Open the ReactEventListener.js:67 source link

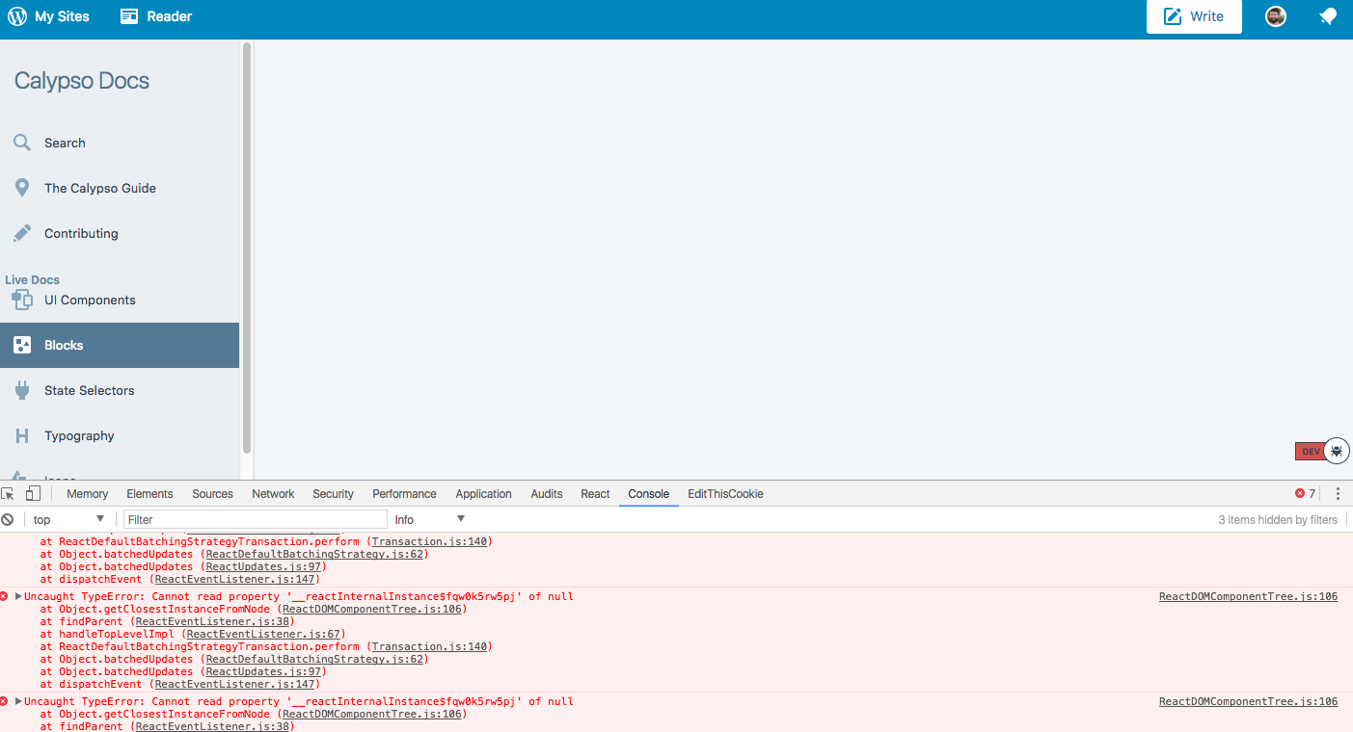(265, 634)
